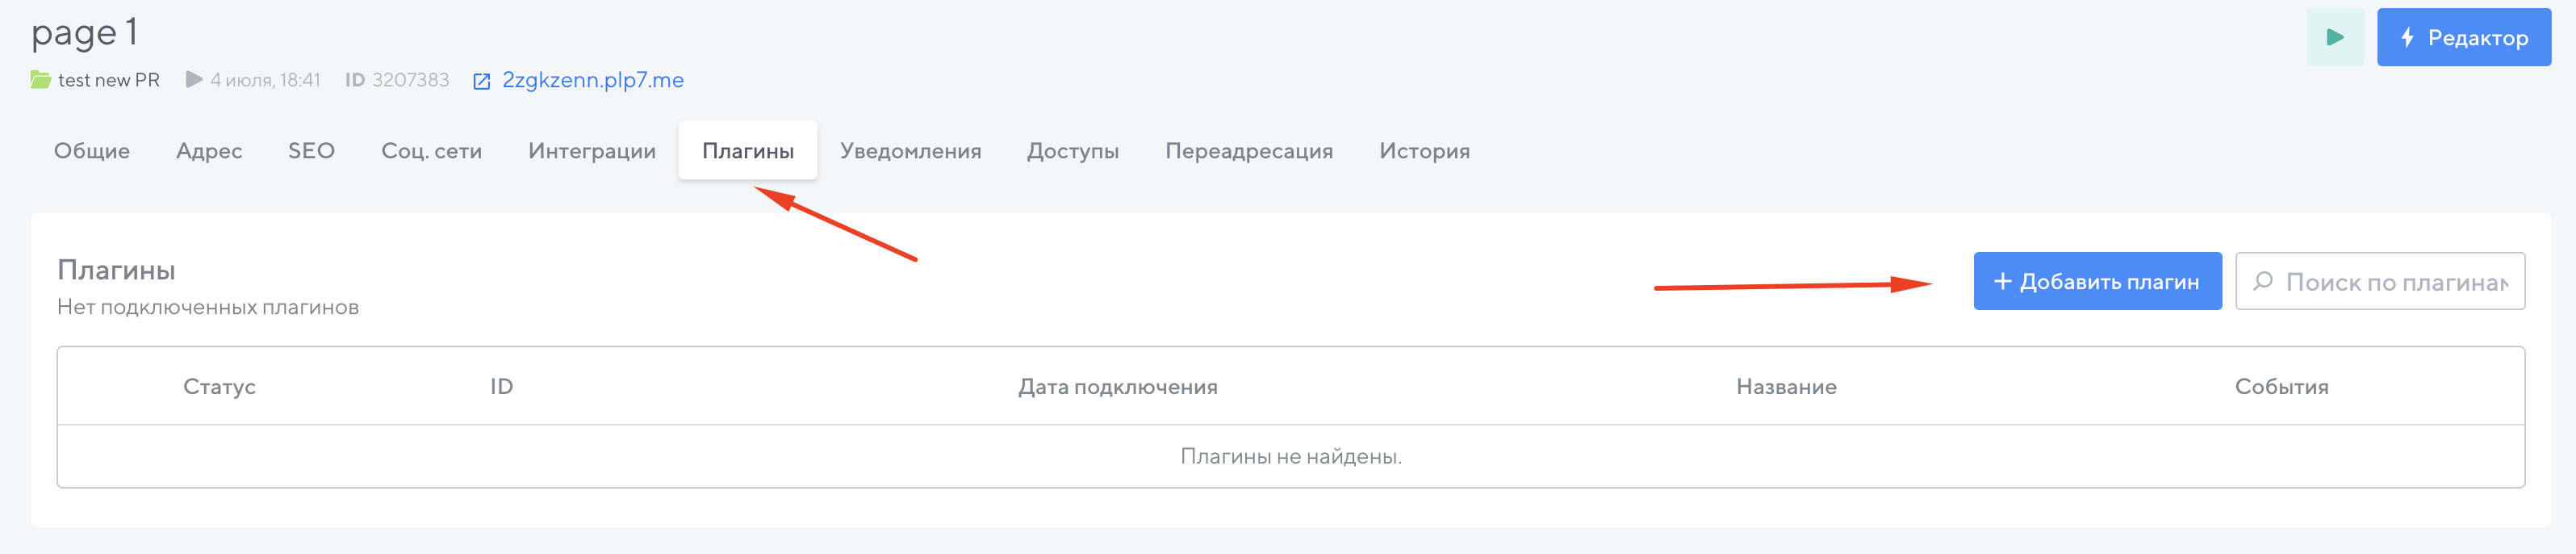The height and width of the screenshot is (554, 2576).
Task: Switch to the Доступы tab
Action: (x=1072, y=151)
